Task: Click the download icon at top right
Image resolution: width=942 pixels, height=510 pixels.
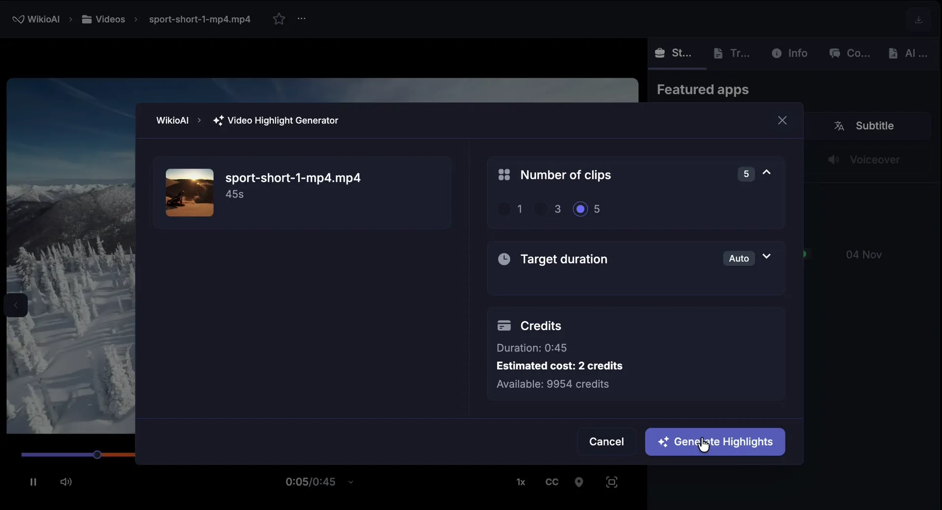Action: [x=918, y=20]
